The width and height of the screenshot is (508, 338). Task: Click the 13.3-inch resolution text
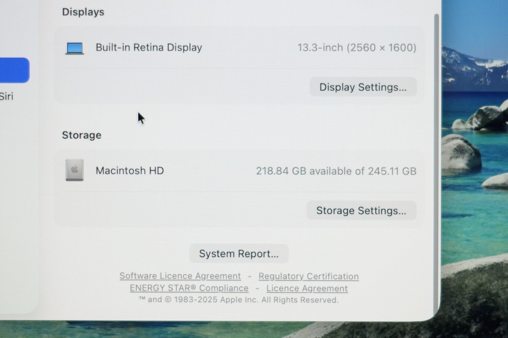click(x=357, y=48)
